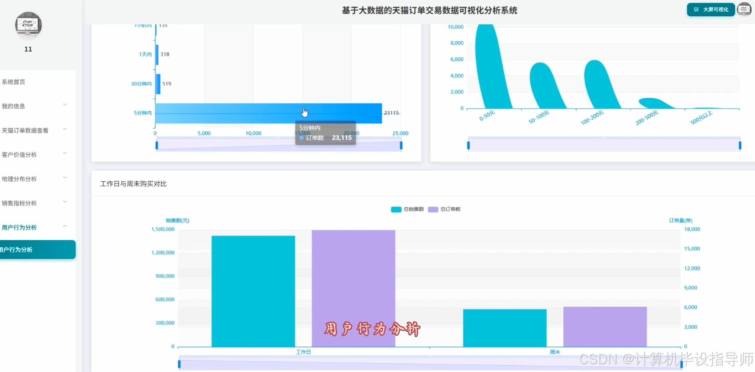The image size is (755, 372).
Task: Go to 系统首页 in the sidebar
Action: point(14,82)
